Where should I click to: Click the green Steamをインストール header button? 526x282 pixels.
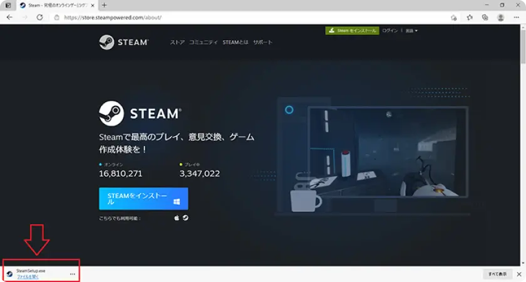tap(352, 31)
